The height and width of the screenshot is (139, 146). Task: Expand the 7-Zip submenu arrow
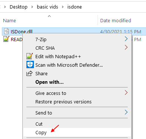[x=126, y=39]
